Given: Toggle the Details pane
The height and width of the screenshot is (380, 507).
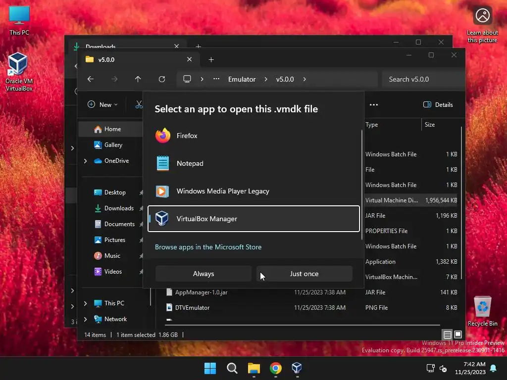Looking at the screenshot, I should pos(438,105).
